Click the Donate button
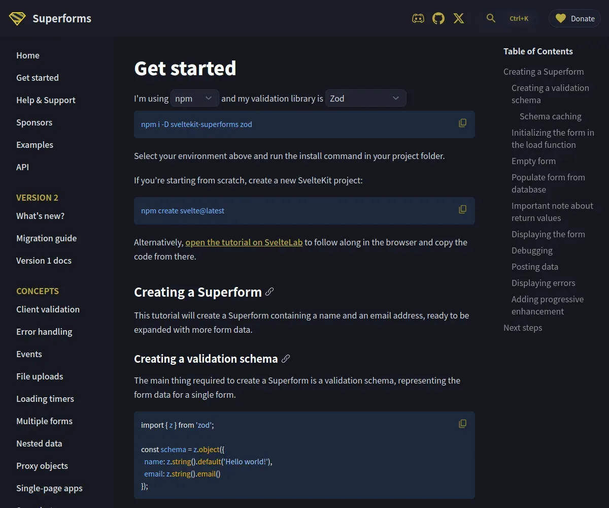The image size is (609, 508). pyautogui.click(x=574, y=19)
